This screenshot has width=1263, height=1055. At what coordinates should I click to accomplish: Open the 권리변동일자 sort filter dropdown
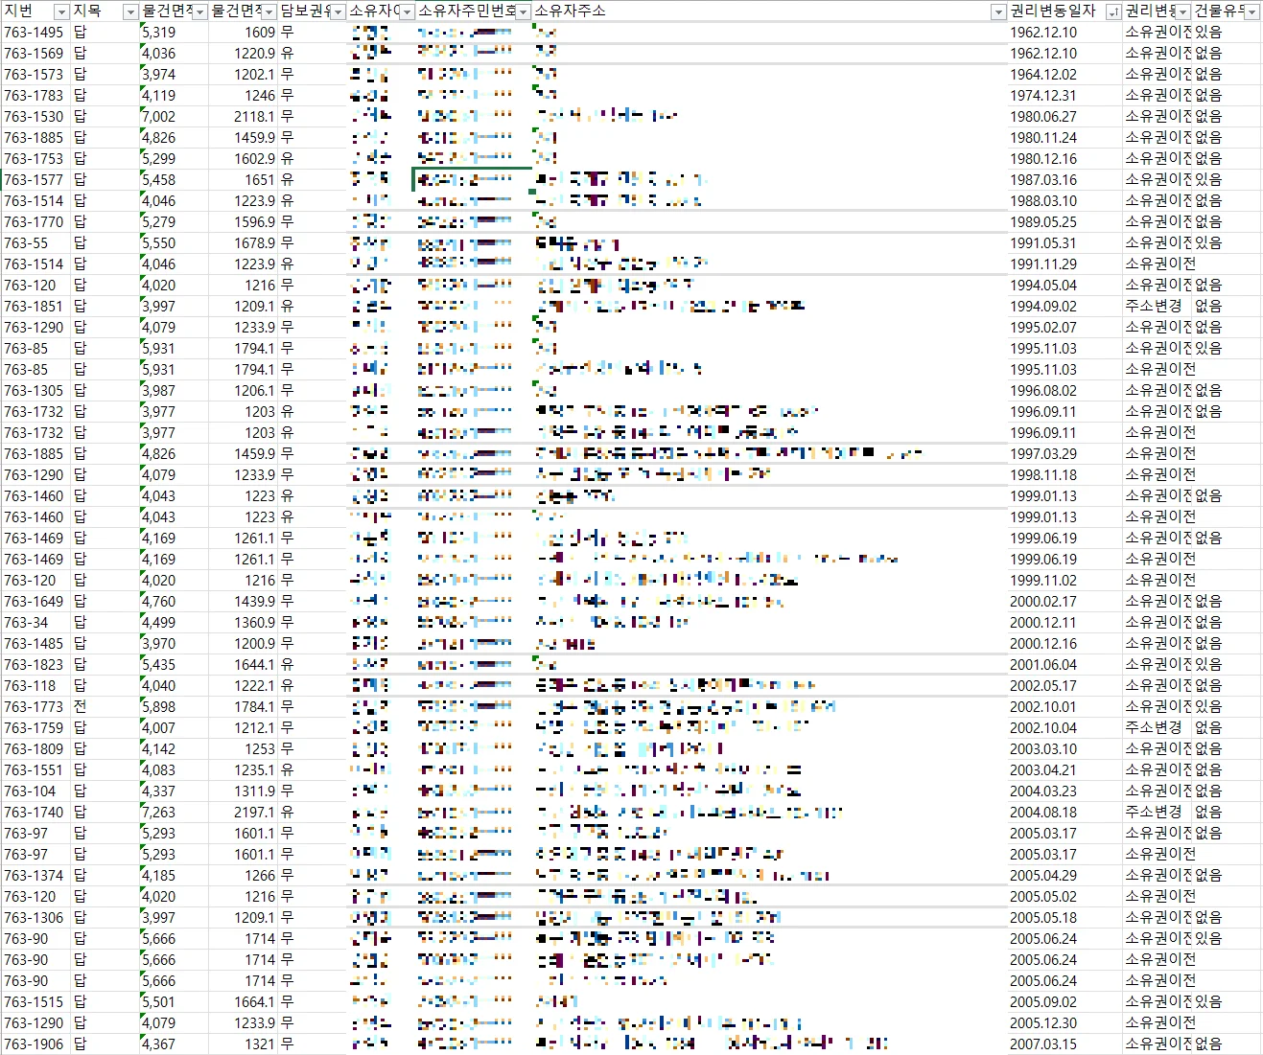coord(1113,11)
